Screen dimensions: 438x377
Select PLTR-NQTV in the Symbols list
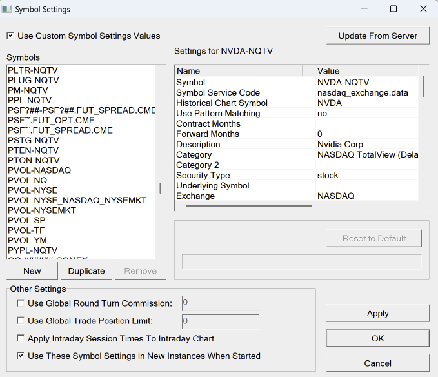33,70
